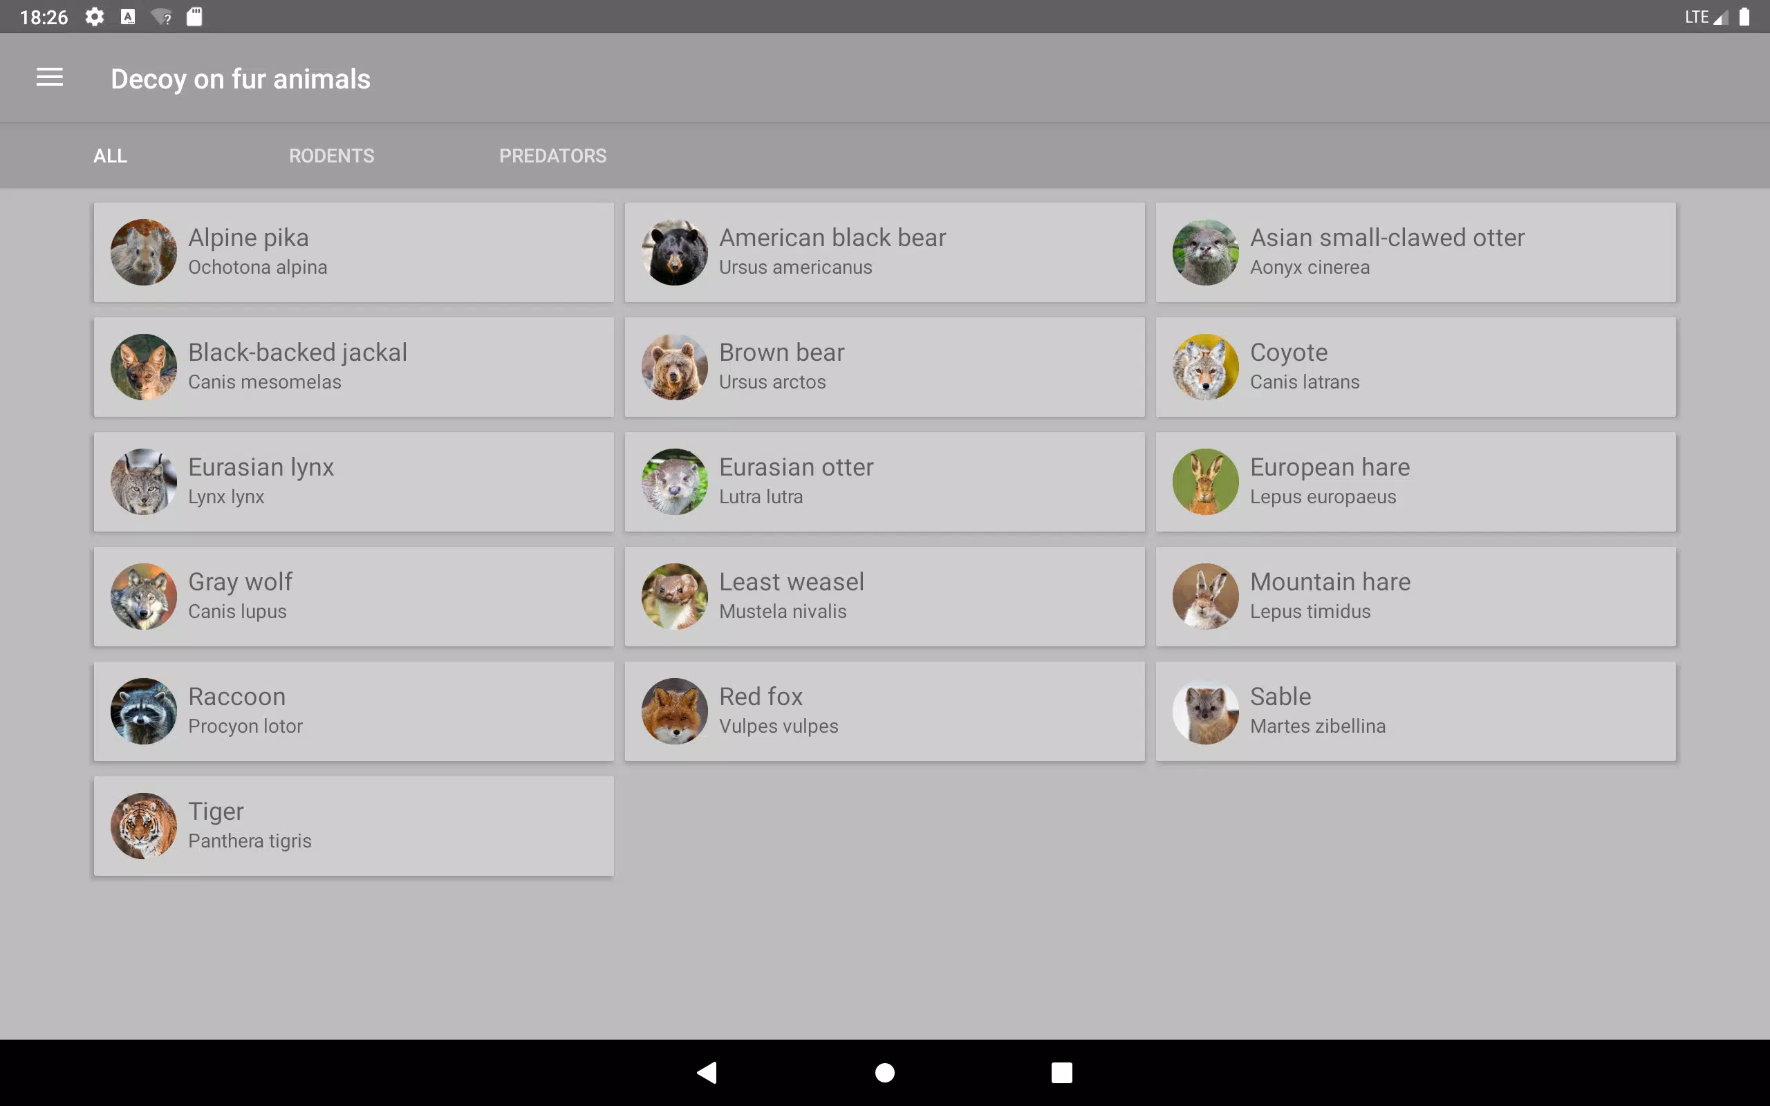Click the Decoy on fur animals title
Viewport: 1770px width, 1106px height.
pyautogui.click(x=241, y=79)
